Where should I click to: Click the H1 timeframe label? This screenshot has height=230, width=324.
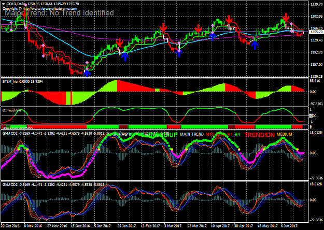(230, 134)
